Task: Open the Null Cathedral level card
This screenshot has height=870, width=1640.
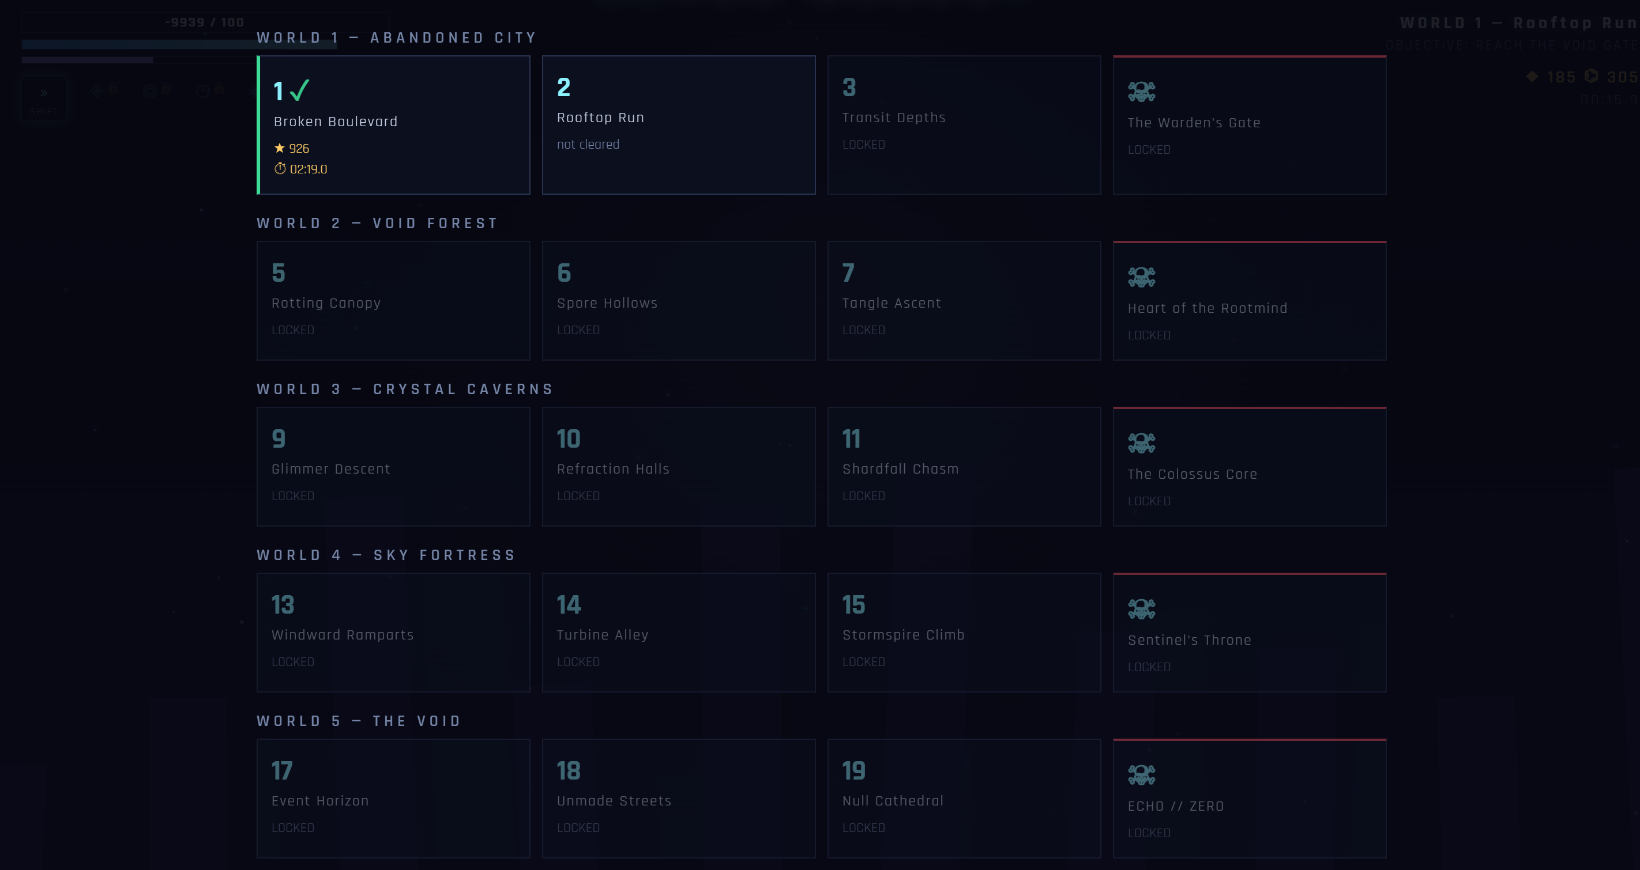Action: coord(964,798)
